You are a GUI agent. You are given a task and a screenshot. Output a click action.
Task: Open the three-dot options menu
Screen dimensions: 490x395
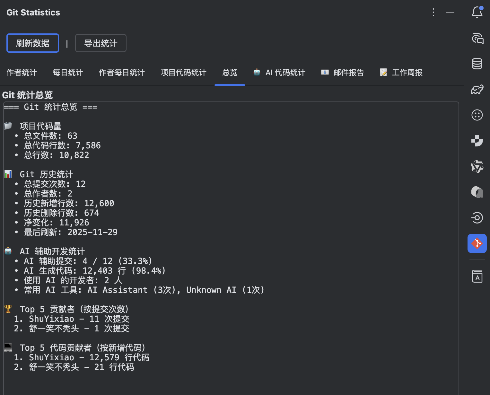click(x=433, y=12)
